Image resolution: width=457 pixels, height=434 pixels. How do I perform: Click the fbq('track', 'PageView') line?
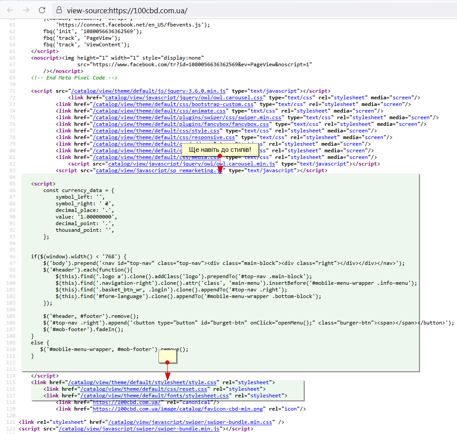pos(82,38)
